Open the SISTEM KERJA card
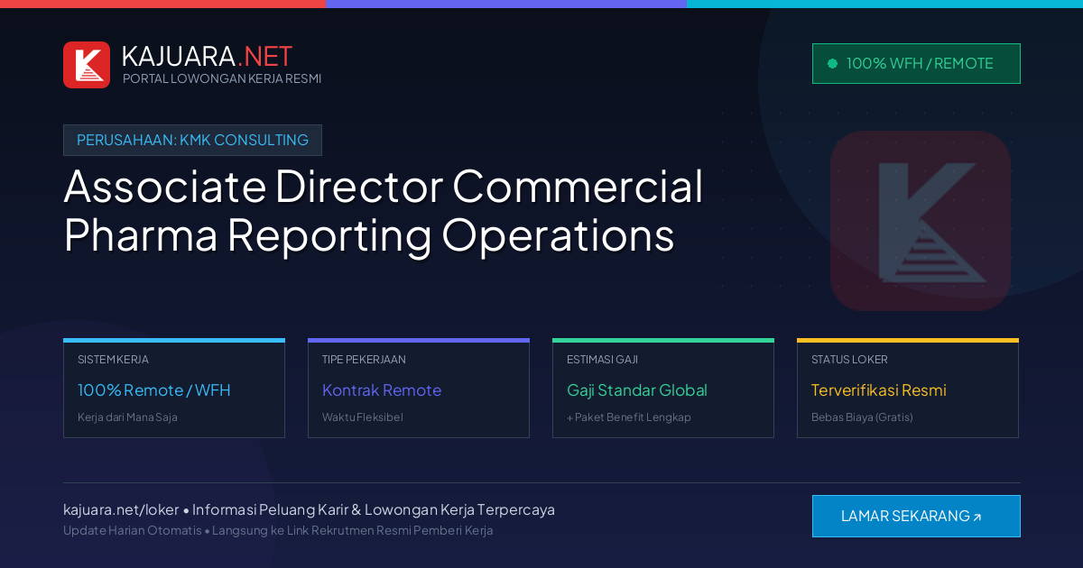Screen dimensions: 1083x568 coord(174,389)
